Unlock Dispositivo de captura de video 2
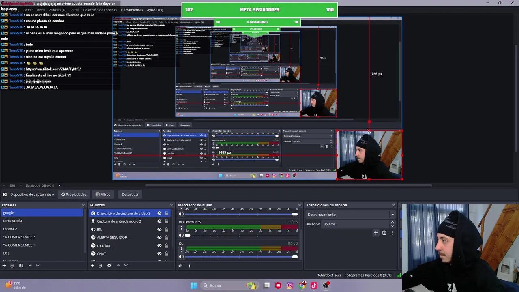The image size is (519, 292). (166, 213)
